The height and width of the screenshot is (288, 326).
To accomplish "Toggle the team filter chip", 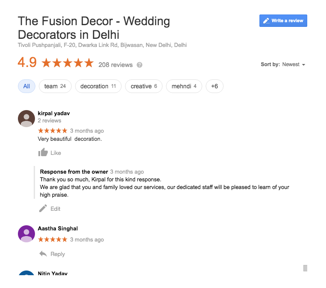I will click(55, 86).
